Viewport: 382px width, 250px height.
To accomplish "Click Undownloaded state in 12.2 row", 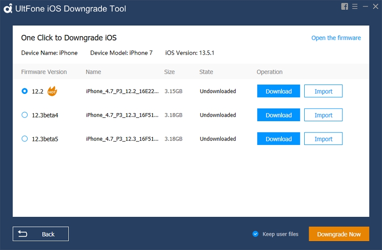I will pyautogui.click(x=218, y=91).
